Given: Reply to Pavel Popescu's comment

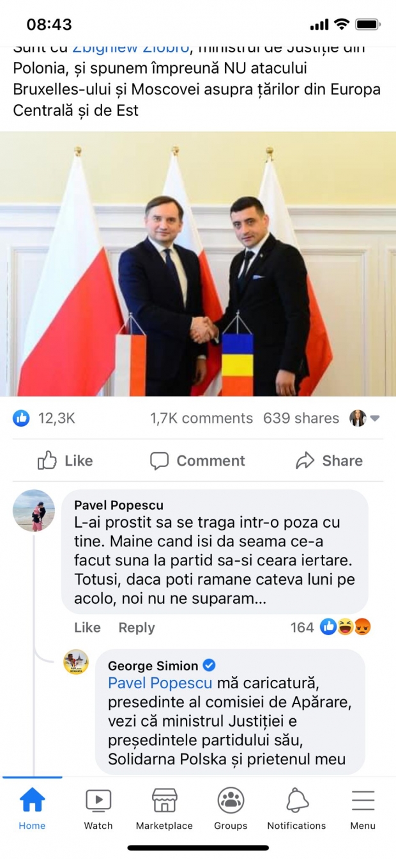Looking at the screenshot, I should tap(137, 627).
